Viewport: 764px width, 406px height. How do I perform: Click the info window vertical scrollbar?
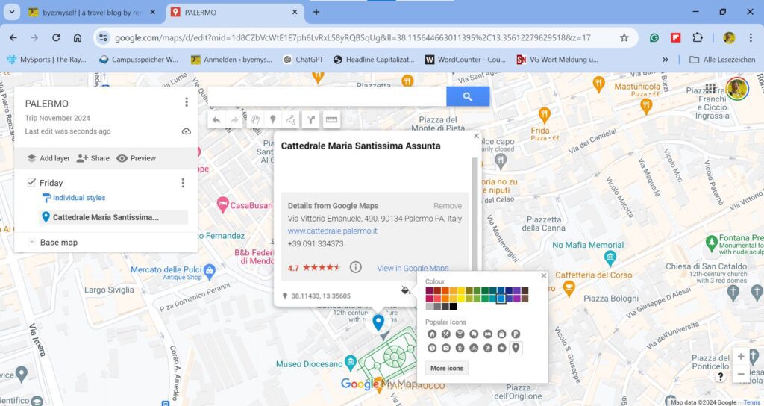pos(475,214)
